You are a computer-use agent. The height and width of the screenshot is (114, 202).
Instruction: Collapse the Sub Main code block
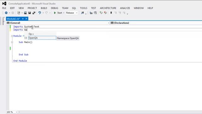(x=12, y=42)
